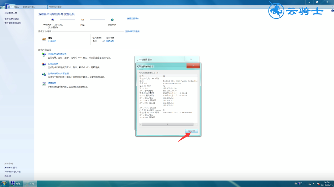Minimize the Network and Sharing Center window
334x187 pixels.
[309, 2]
